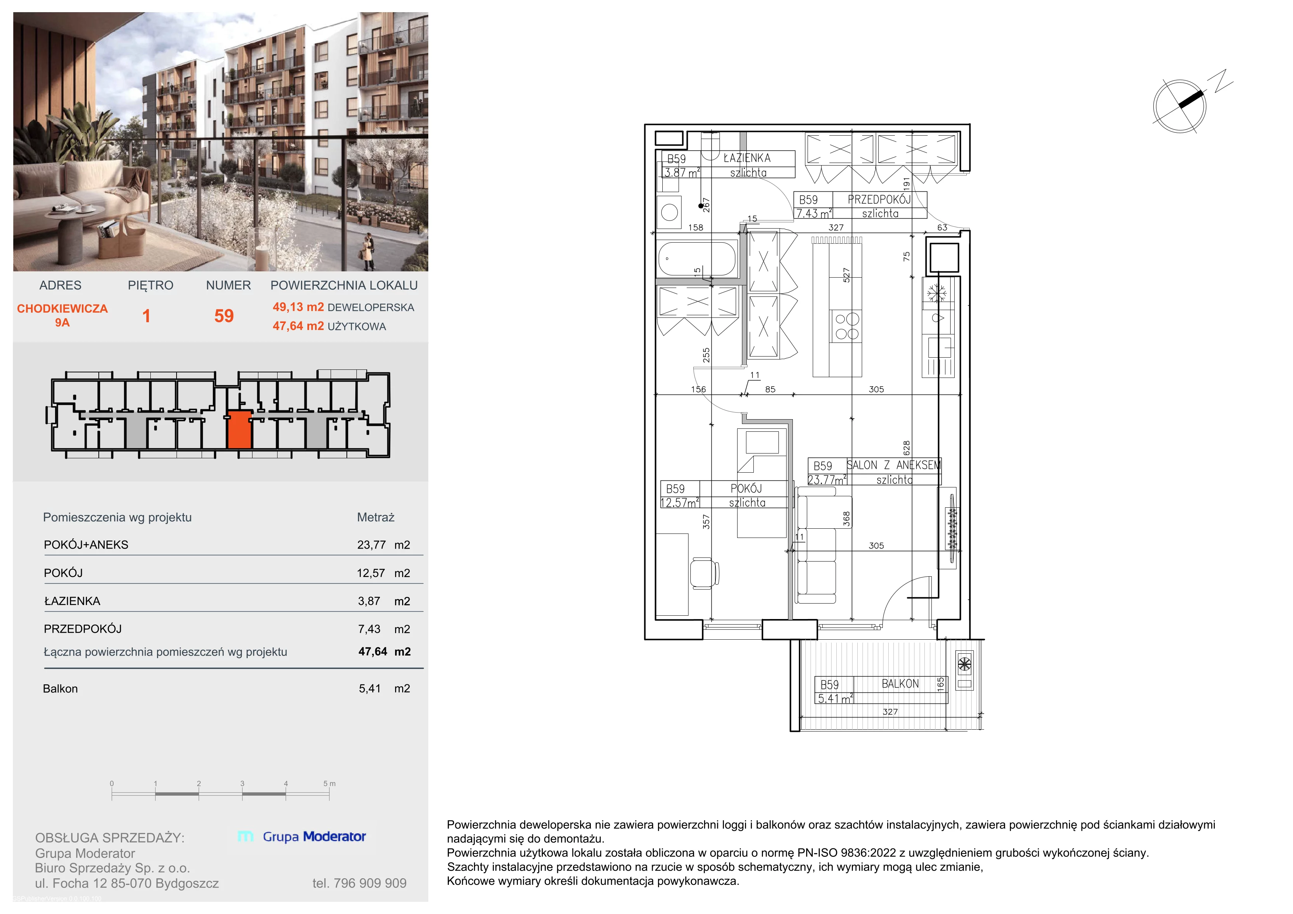Click the Balkon row in table

(226, 688)
